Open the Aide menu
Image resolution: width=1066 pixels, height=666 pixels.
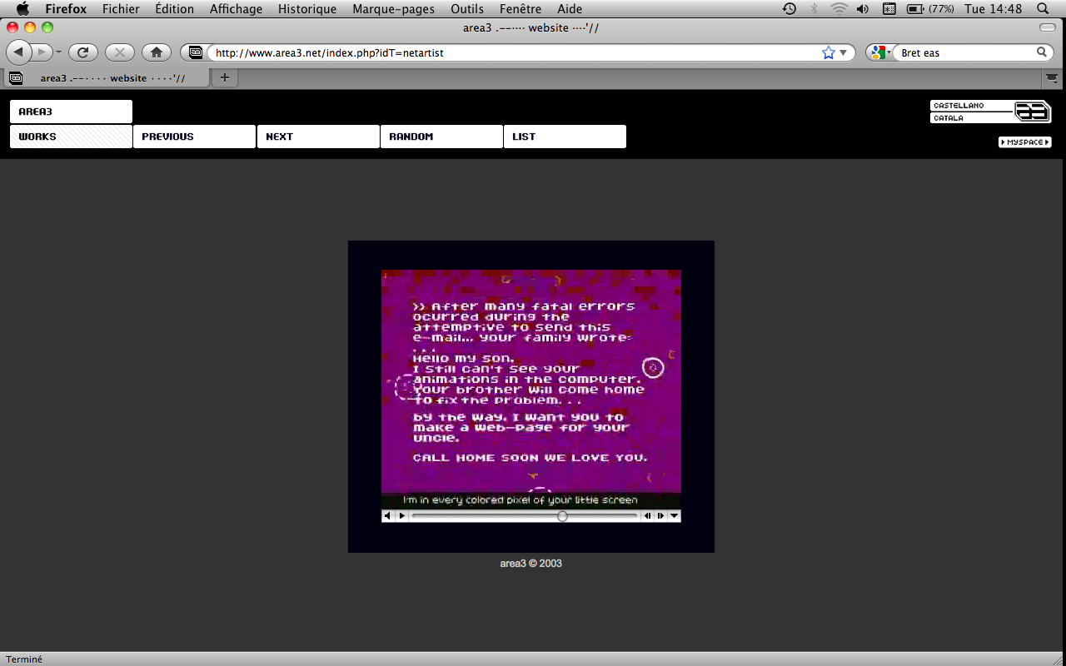pos(570,9)
